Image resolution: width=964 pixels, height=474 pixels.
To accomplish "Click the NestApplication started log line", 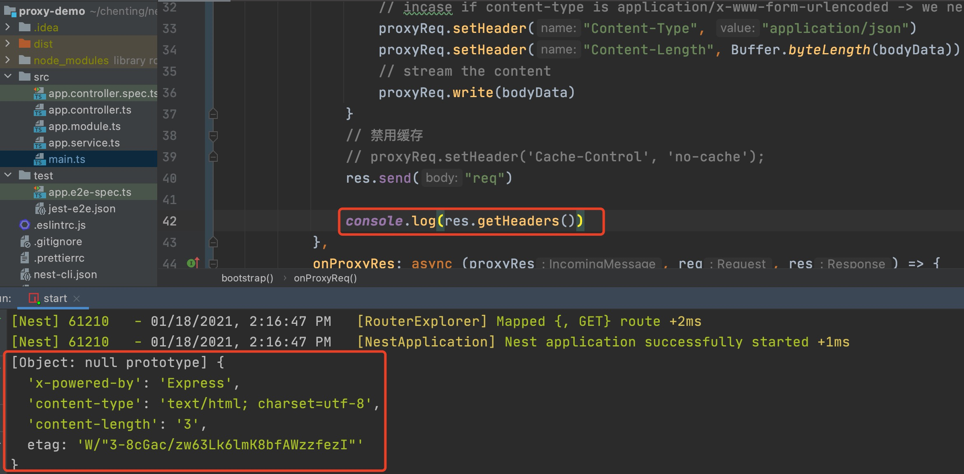I will (431, 342).
